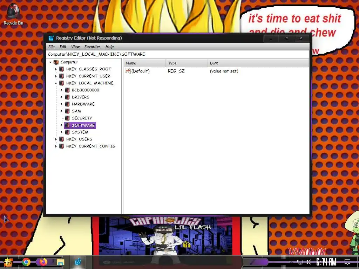Collapse the Computer tree node
359x269 pixels.
point(50,62)
